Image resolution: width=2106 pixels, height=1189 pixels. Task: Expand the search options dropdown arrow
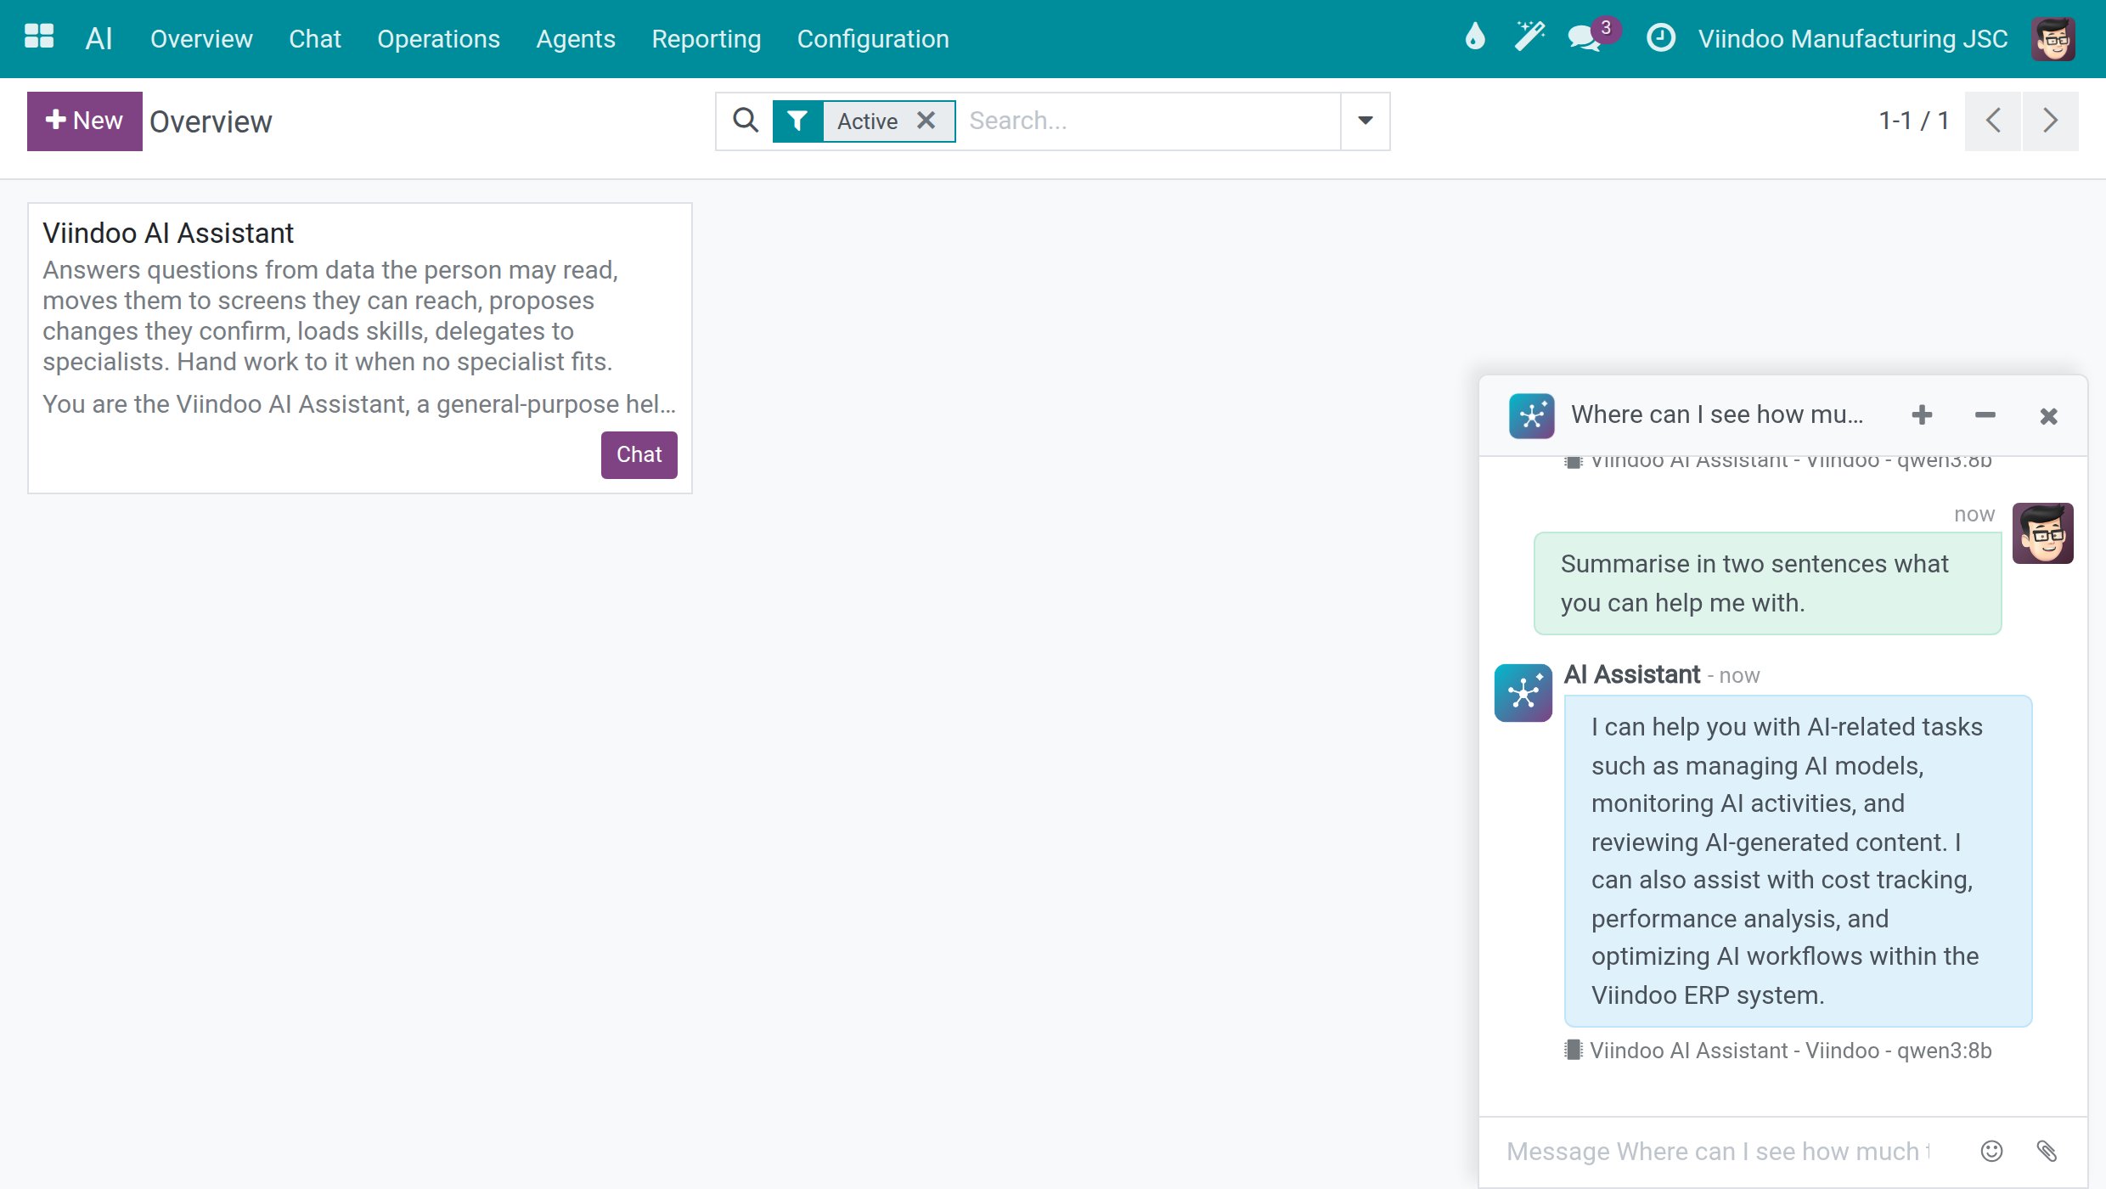point(1366,121)
